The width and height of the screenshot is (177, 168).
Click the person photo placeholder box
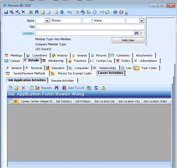pyautogui.click(x=160, y=32)
